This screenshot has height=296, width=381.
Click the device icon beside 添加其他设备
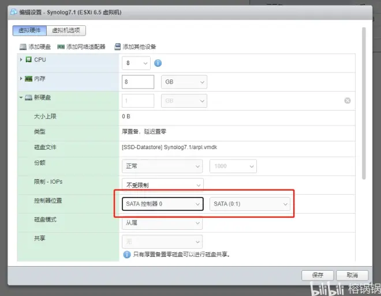point(117,47)
